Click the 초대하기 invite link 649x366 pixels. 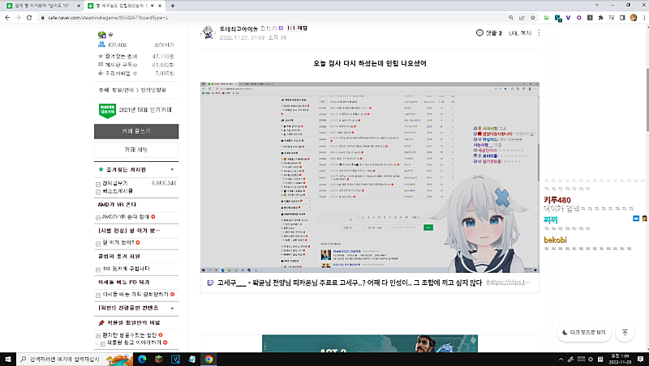[164, 45]
